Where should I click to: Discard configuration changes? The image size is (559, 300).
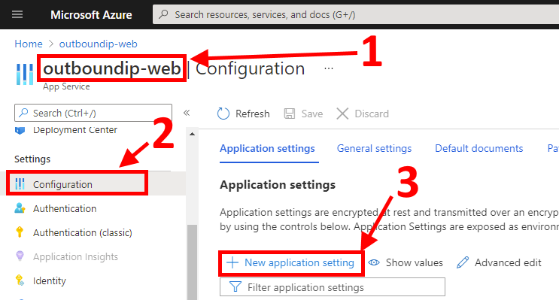(x=362, y=114)
